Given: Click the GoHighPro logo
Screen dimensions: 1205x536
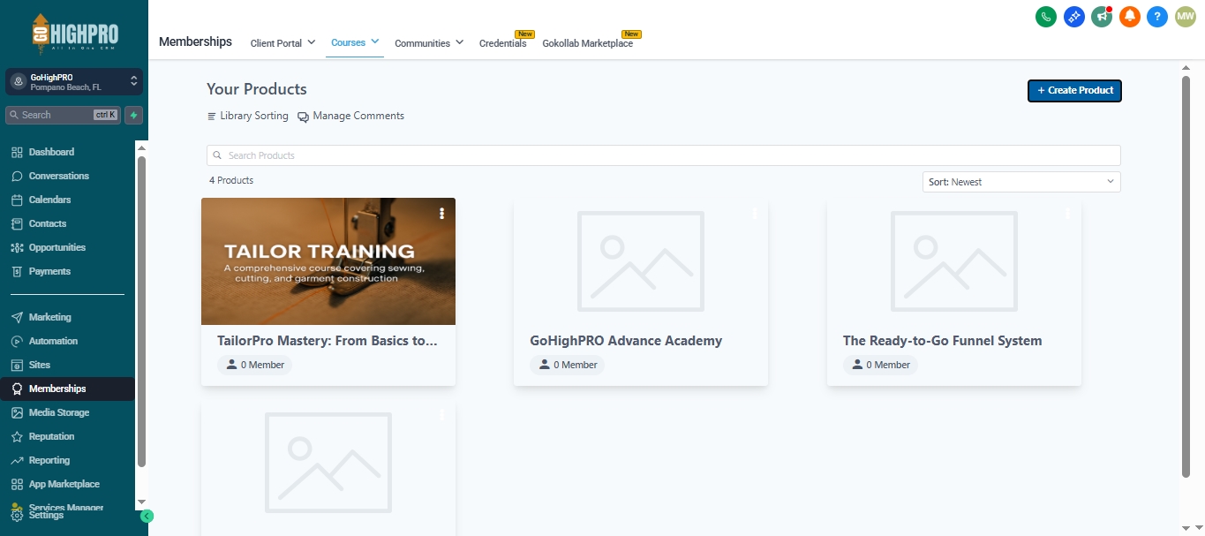Looking at the screenshot, I should point(74,34).
